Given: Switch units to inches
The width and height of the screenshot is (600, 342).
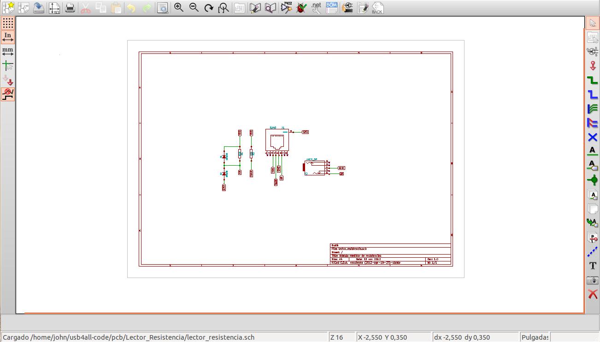Looking at the screenshot, I should tap(8, 37).
